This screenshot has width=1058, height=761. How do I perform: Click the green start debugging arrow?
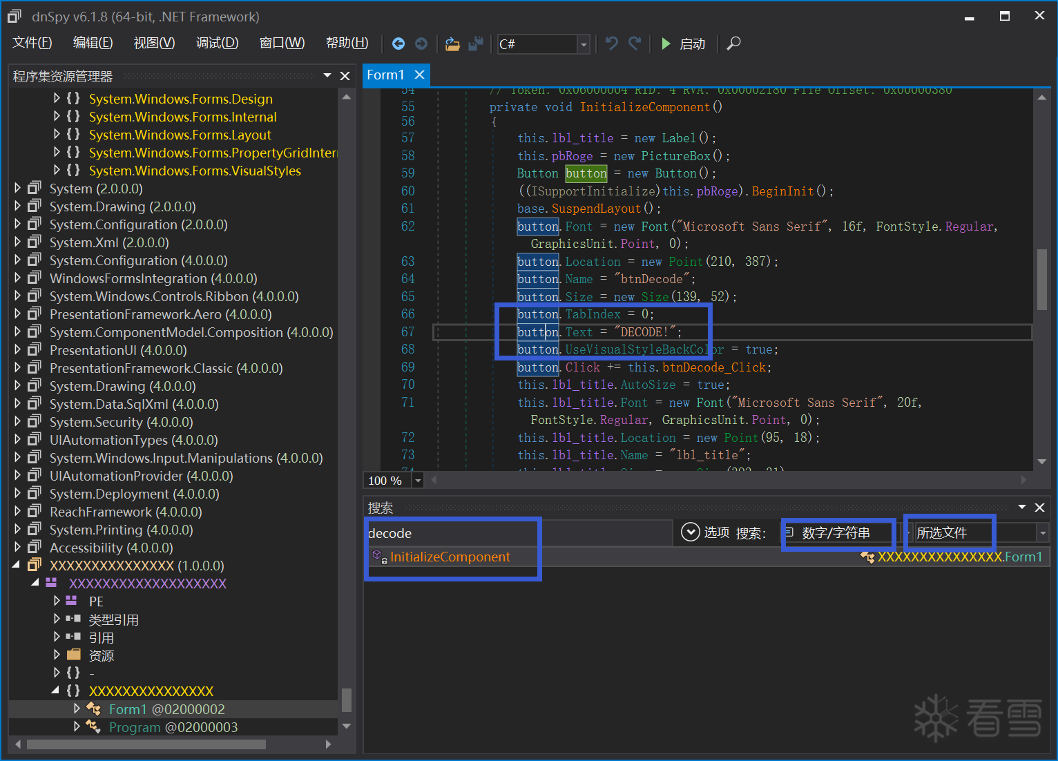pos(666,44)
